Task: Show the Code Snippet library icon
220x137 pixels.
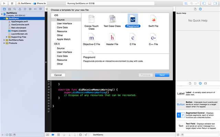Action: click(x=195, y=83)
